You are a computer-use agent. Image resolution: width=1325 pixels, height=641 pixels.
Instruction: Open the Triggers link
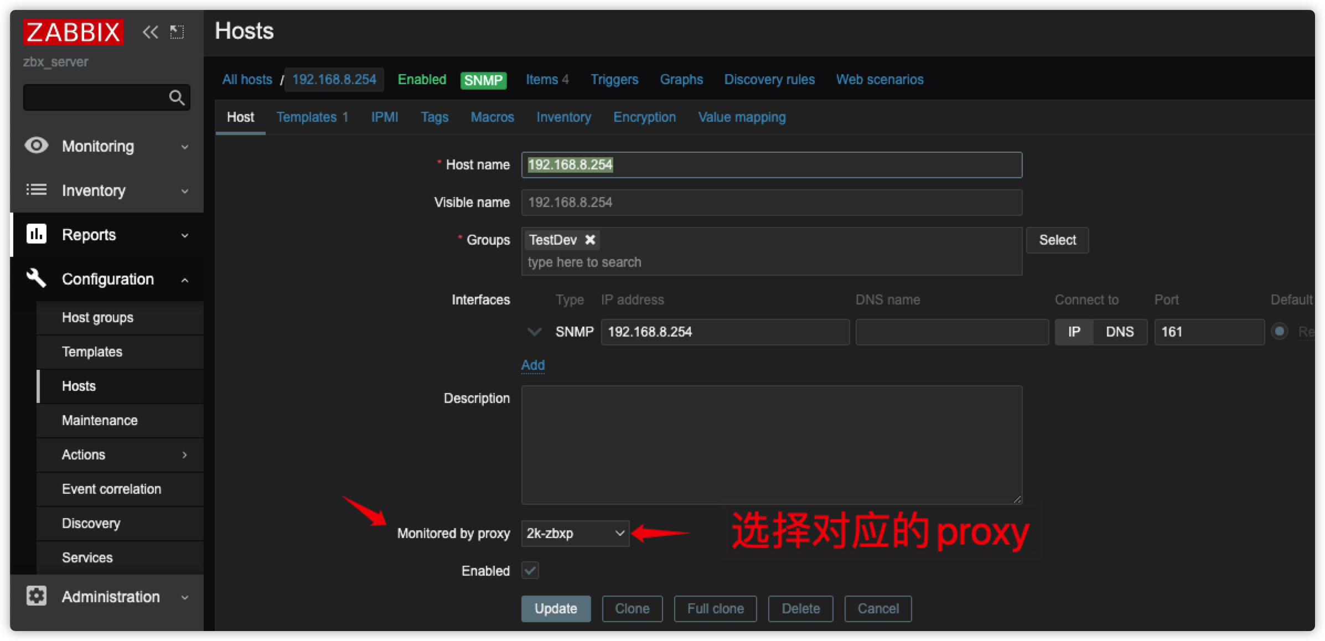pos(614,79)
